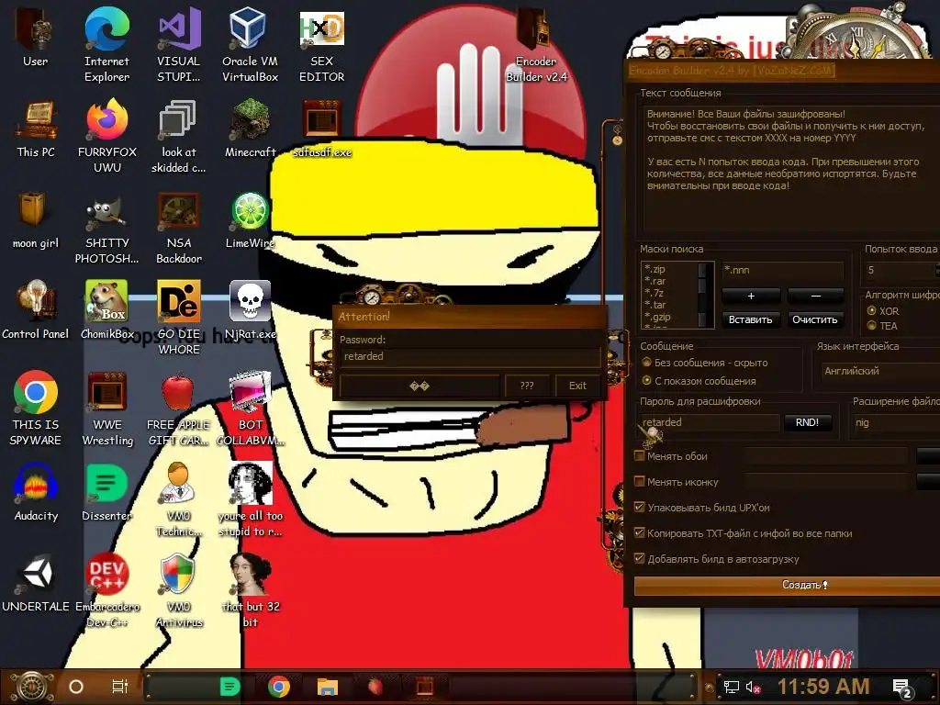Open FREE APPLE GIFT CAR... icon
This screenshot has width=940, height=705.
(x=179, y=408)
